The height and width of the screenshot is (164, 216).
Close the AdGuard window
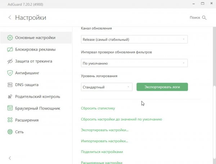coord(211,3)
